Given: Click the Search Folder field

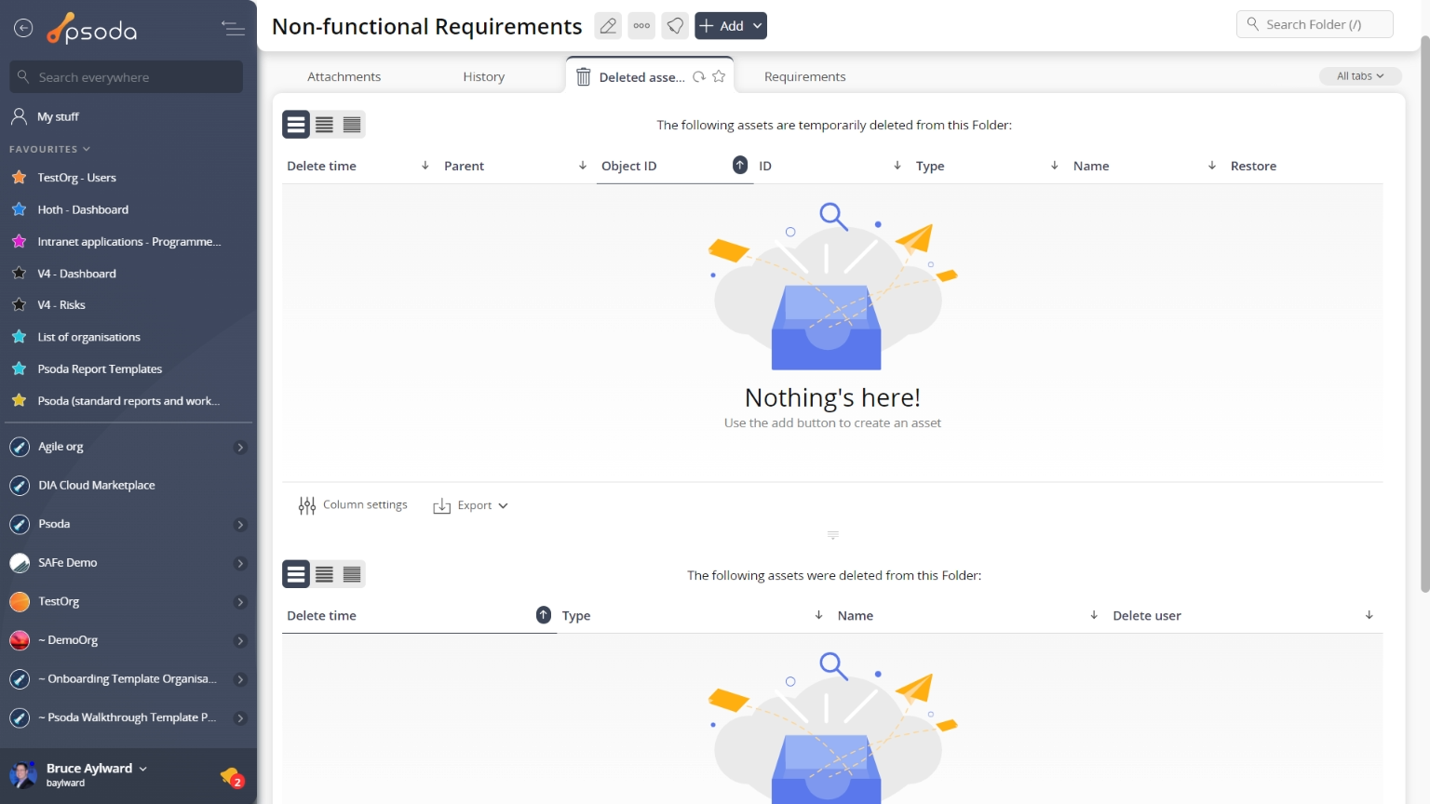Looking at the screenshot, I should (1315, 24).
